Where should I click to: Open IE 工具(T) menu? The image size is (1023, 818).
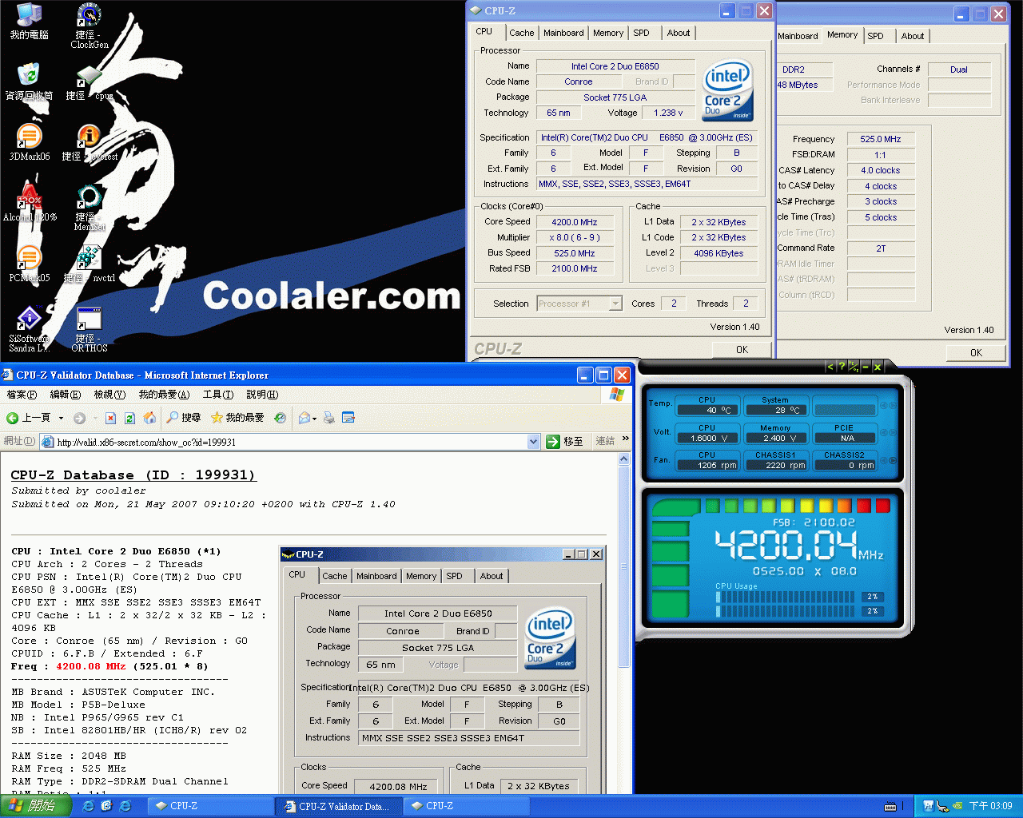point(218,395)
